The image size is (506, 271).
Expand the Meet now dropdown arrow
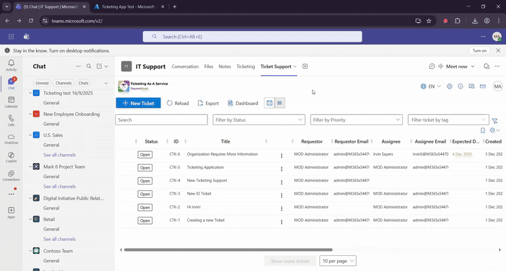point(472,66)
